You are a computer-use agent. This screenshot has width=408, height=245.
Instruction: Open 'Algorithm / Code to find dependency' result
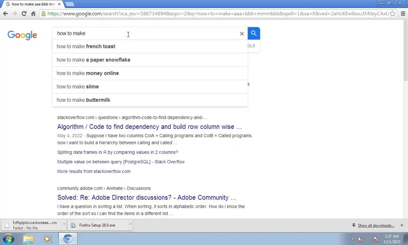point(149,127)
